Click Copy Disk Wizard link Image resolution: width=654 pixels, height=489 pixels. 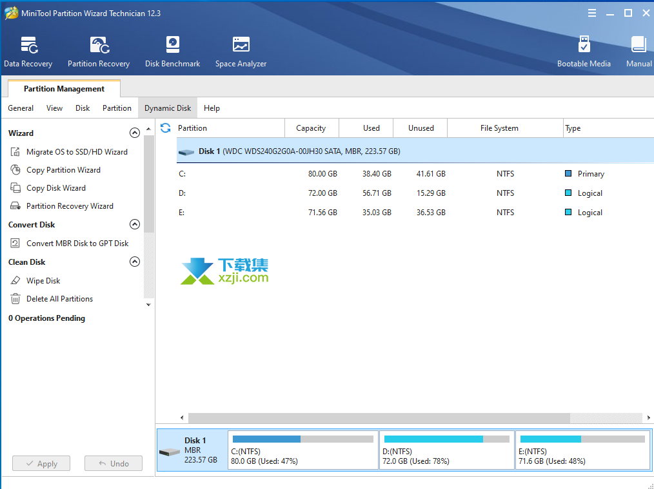[x=56, y=188]
